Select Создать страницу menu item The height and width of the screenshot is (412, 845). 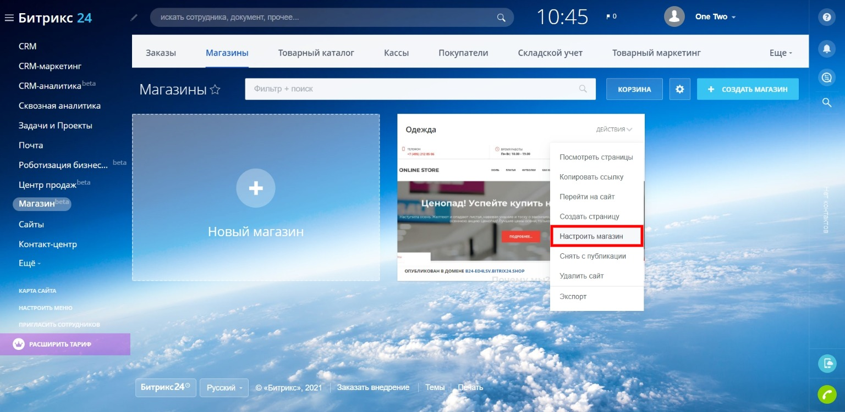597,216
